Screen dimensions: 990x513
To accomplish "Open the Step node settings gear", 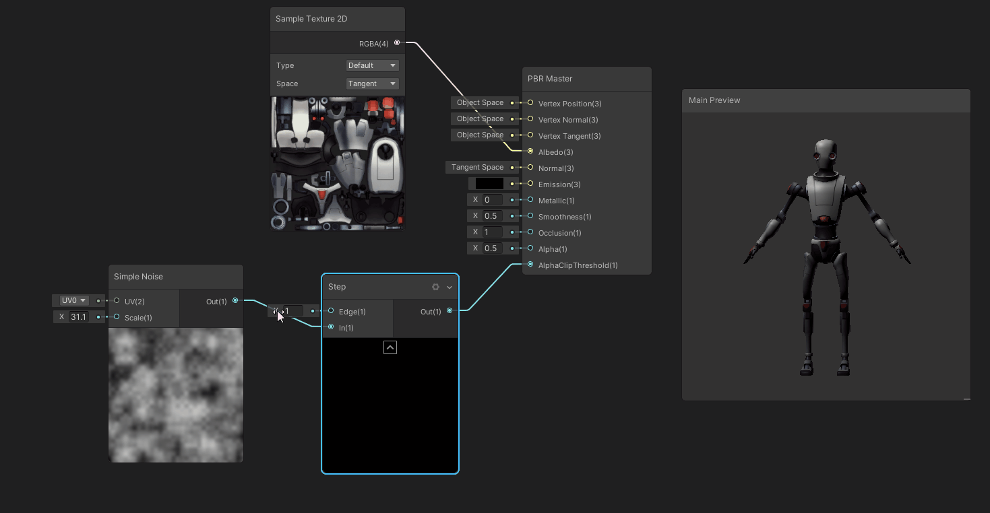I will click(435, 287).
